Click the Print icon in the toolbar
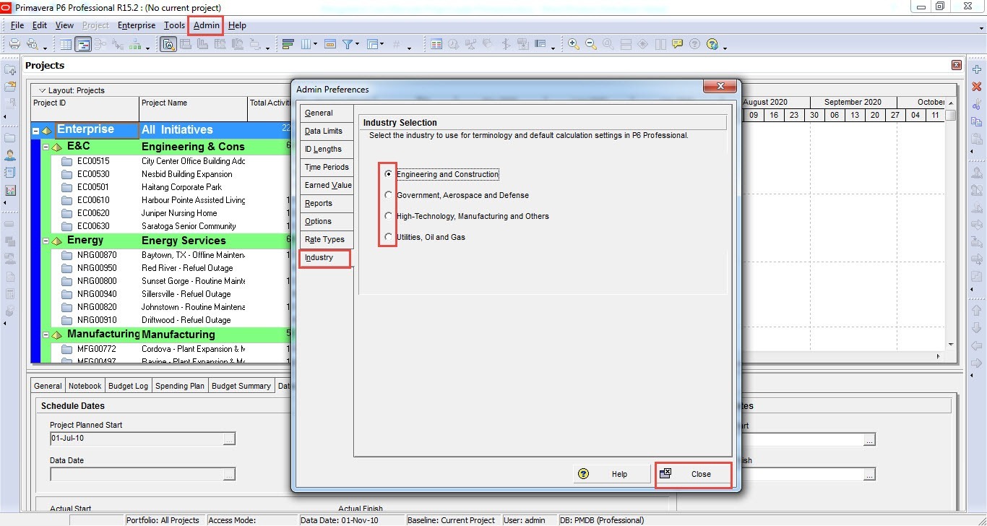 pos(14,44)
